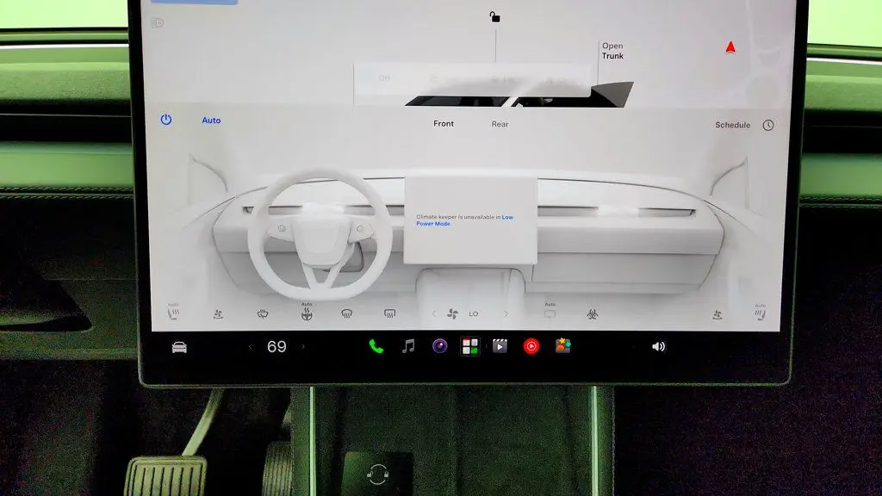Tap Open Trunk
Screen dimensions: 882x496
[x=612, y=51]
